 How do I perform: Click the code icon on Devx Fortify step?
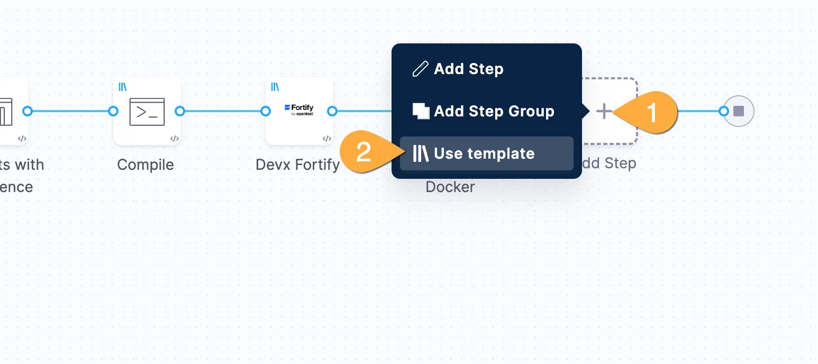pyautogui.click(x=327, y=139)
